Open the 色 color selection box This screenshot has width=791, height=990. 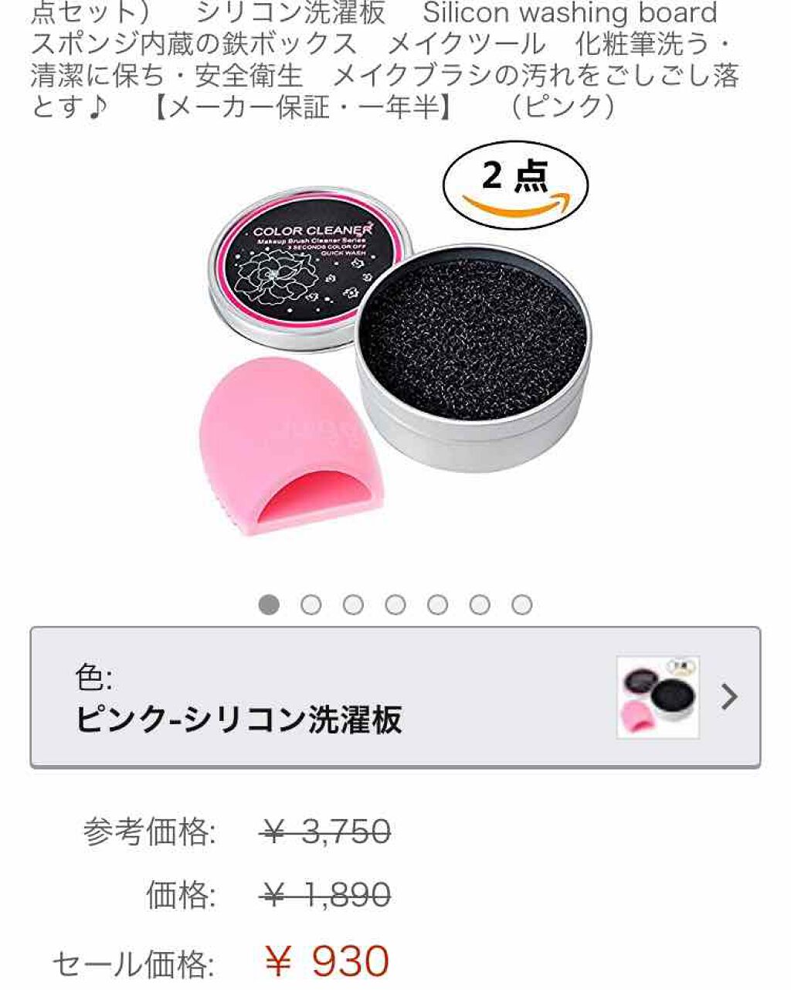click(395, 697)
